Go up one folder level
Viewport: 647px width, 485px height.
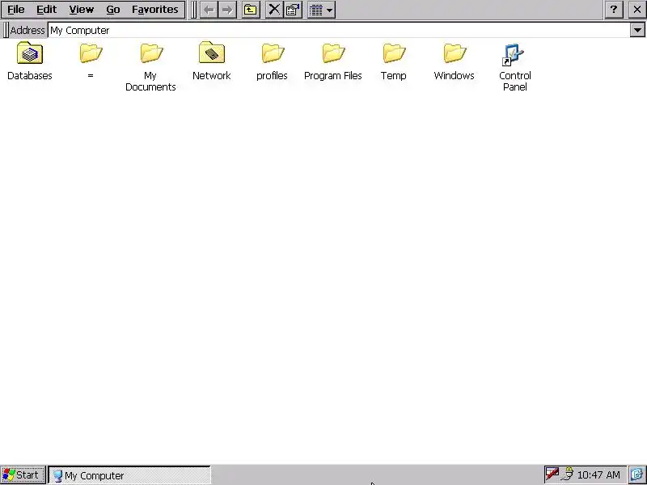[x=251, y=10]
